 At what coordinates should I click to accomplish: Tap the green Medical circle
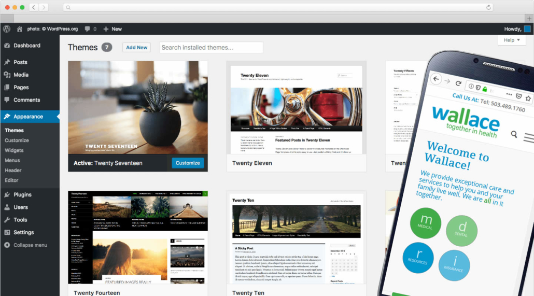[425, 223]
